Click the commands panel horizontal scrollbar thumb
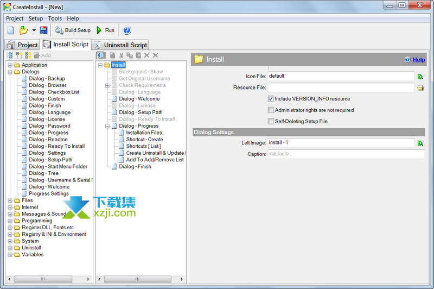 [x=43, y=279]
